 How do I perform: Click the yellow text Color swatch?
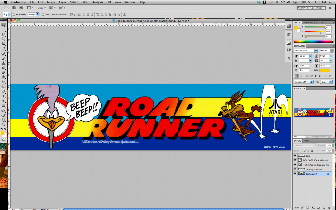pos(325,70)
